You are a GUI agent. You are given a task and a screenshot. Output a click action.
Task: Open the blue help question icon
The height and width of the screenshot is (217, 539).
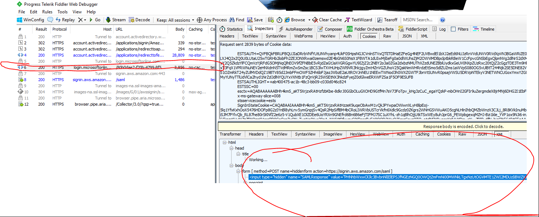[443, 20]
